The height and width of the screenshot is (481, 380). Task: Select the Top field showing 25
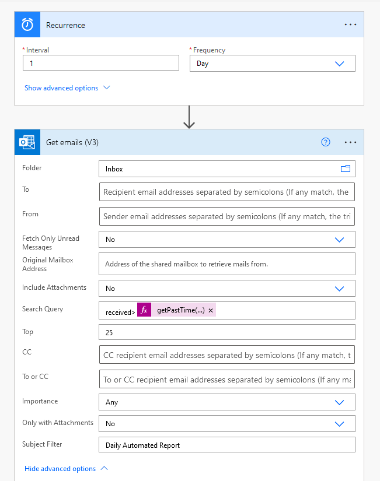tap(226, 332)
